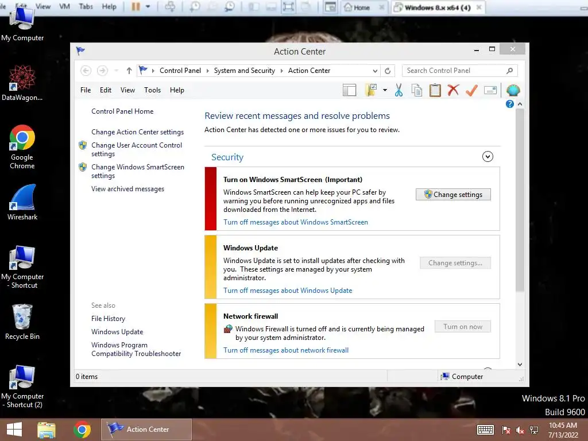
Task: Click the Paste clipboard toolbar icon
Action: click(x=435, y=90)
